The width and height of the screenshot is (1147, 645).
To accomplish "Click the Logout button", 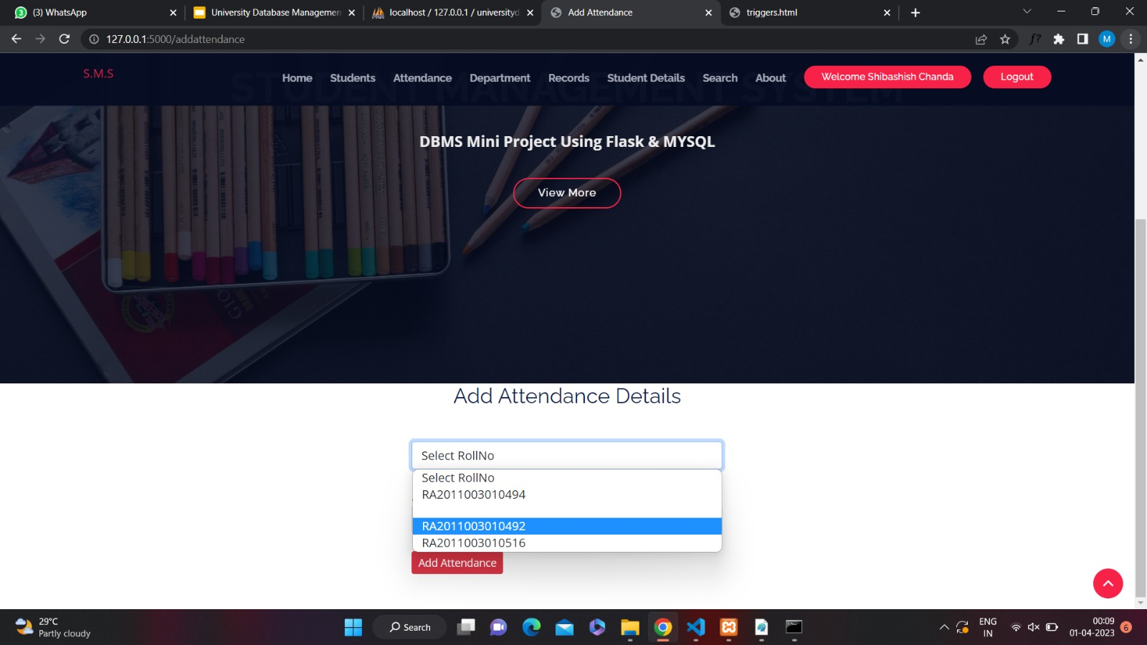I will [x=1017, y=77].
